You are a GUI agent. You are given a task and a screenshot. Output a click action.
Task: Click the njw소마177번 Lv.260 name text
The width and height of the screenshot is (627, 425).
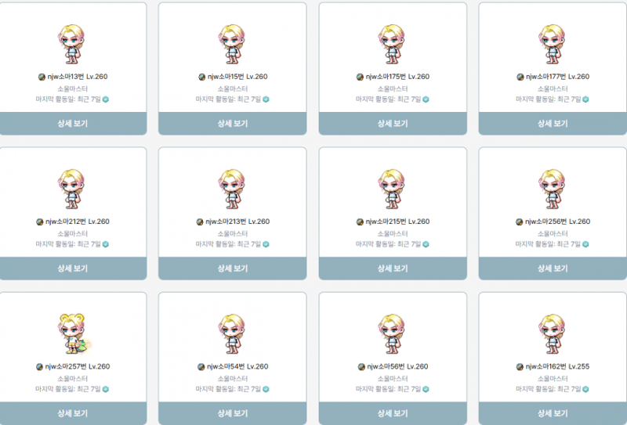point(557,77)
